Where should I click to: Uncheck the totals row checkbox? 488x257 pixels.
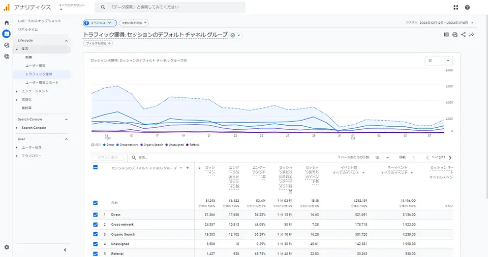pyautogui.click(x=96, y=203)
